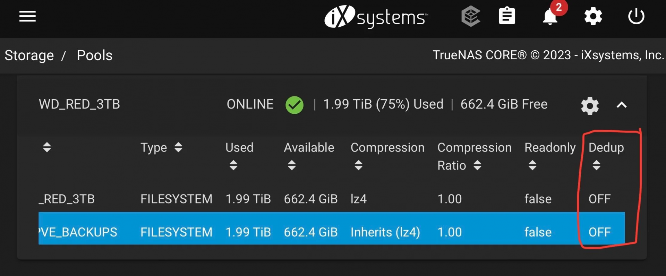Sort by the Readonly column header
The height and width of the screenshot is (276, 666).
550,156
